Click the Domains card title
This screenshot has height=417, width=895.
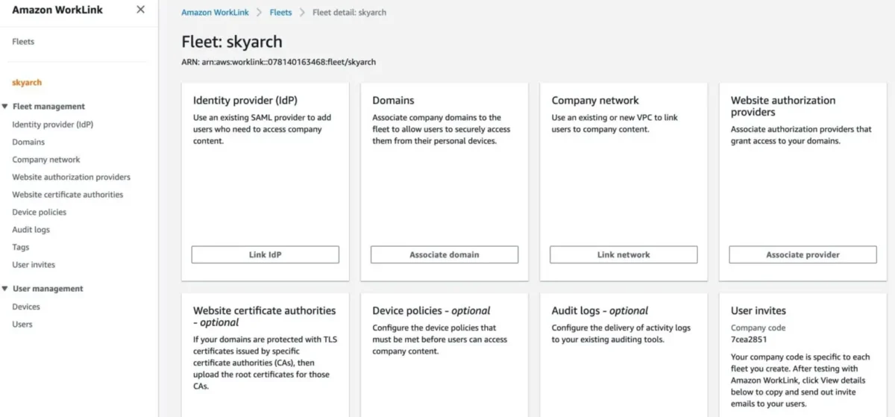pyautogui.click(x=393, y=100)
